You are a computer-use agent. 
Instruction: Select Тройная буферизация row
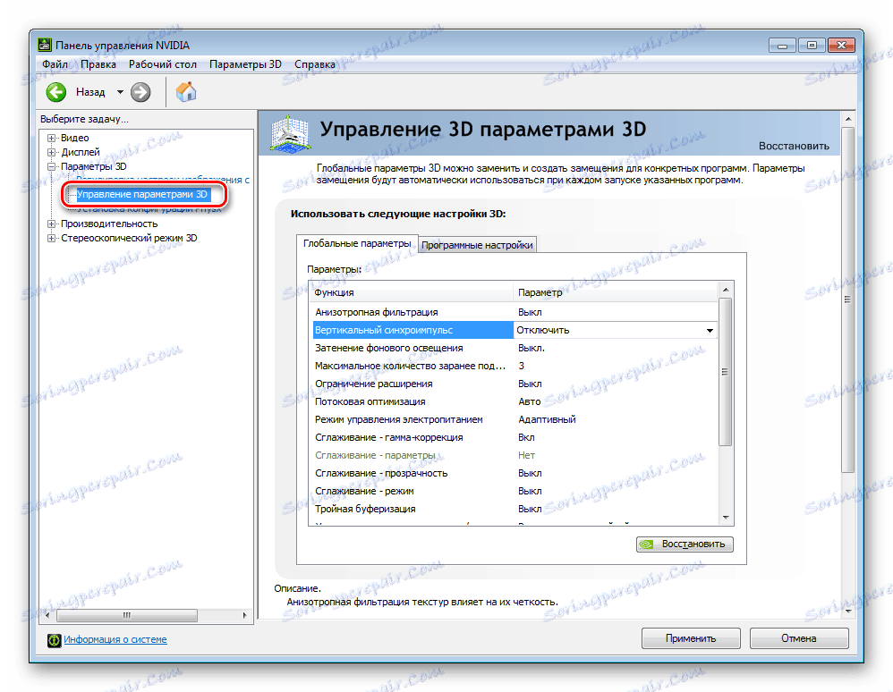pyautogui.click(x=515, y=509)
